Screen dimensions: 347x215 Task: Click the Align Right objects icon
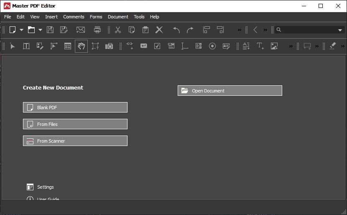click(220, 30)
